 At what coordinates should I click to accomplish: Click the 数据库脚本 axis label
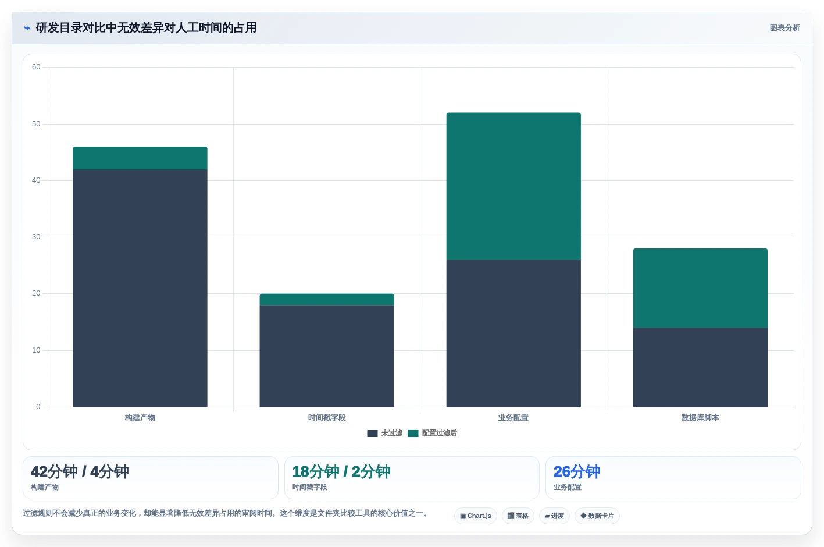click(700, 418)
